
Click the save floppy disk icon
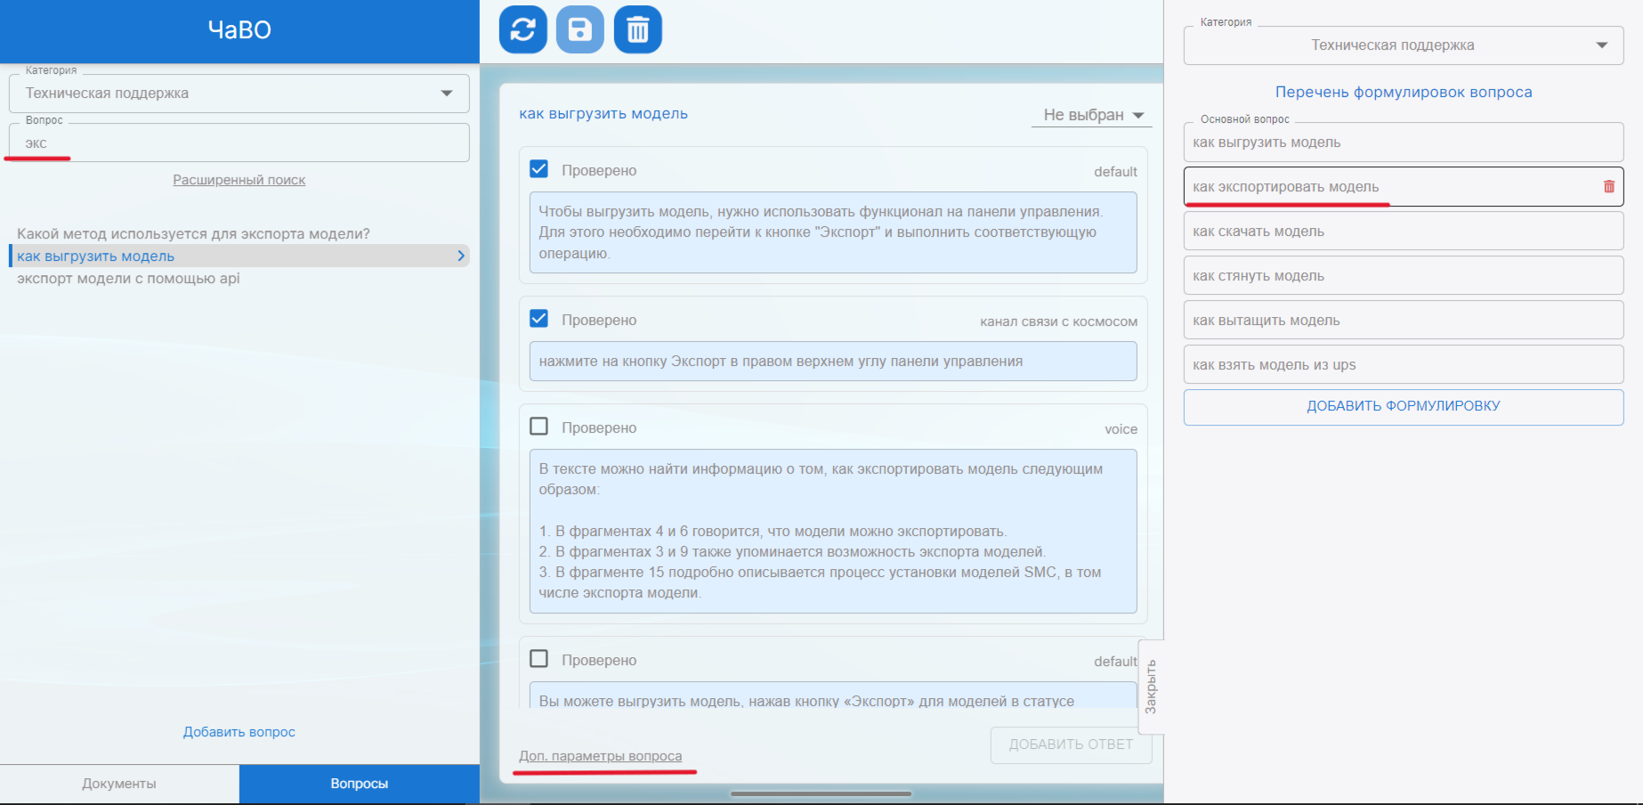[580, 30]
